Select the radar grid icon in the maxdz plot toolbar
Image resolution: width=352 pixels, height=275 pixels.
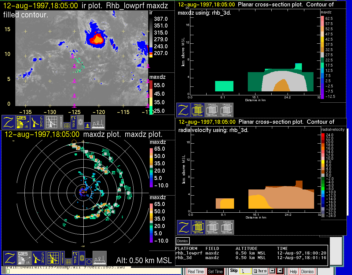(x=53, y=258)
